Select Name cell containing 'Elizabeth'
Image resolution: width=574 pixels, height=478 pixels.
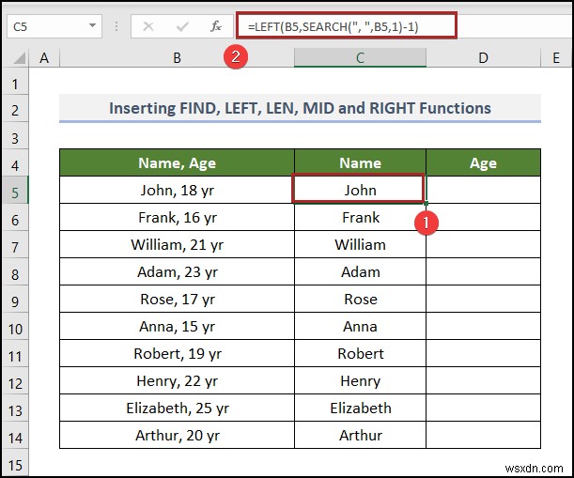360,409
